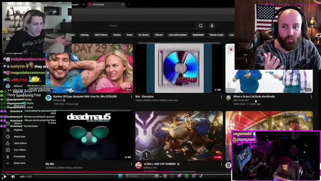Open the three-dot menu for BALL AND CAT RANKED
This screenshot has height=181, width=321.
tap(221, 164)
